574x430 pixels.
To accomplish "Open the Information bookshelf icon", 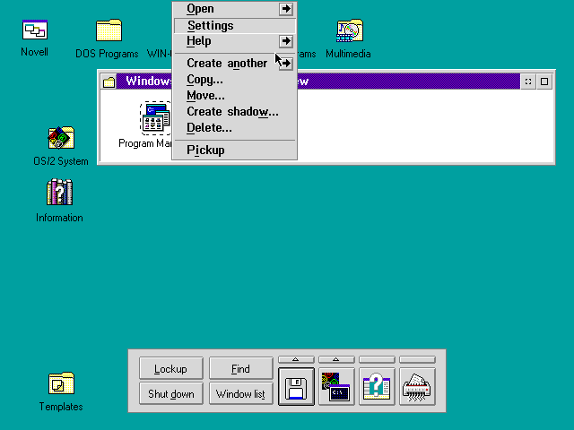I will (x=60, y=192).
